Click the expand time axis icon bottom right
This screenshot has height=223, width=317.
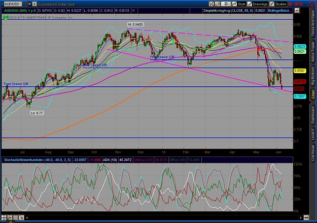click(x=306, y=218)
